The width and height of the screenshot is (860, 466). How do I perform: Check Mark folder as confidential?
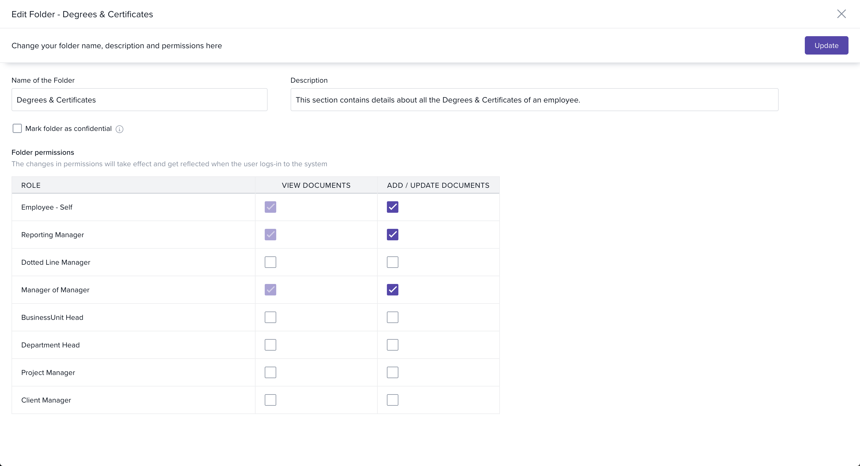[x=17, y=128]
